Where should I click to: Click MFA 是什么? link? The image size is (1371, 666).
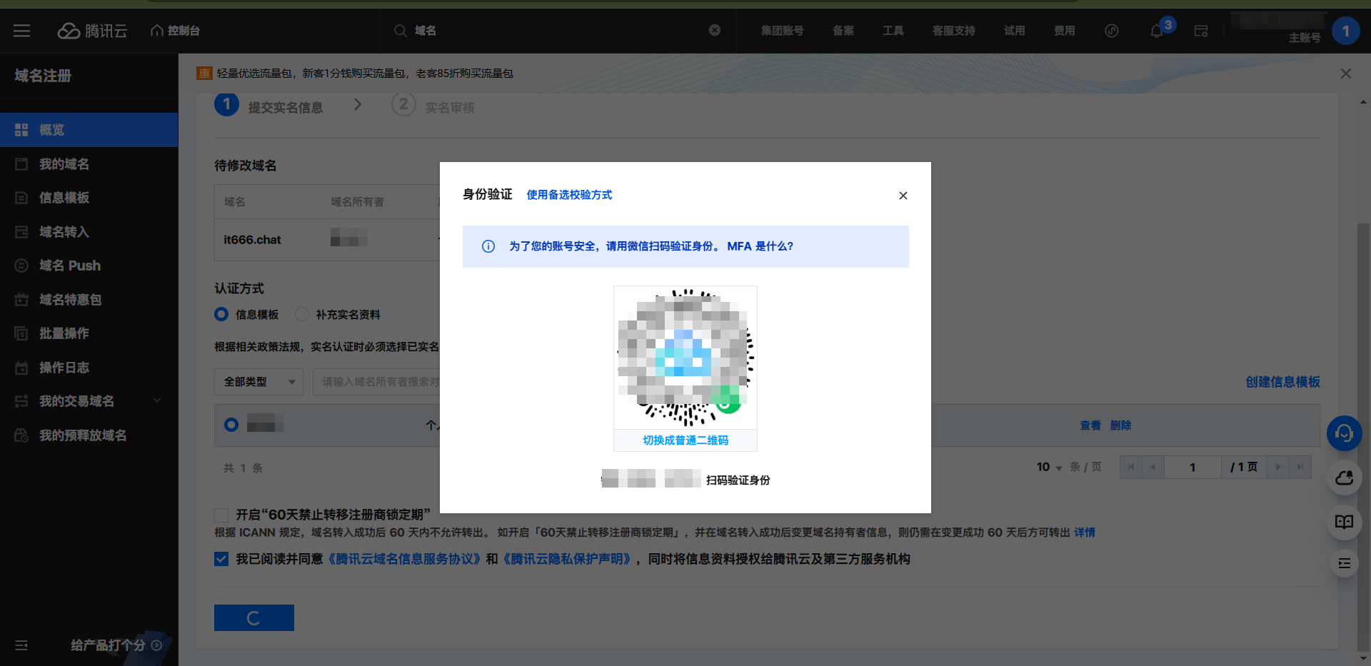[760, 246]
